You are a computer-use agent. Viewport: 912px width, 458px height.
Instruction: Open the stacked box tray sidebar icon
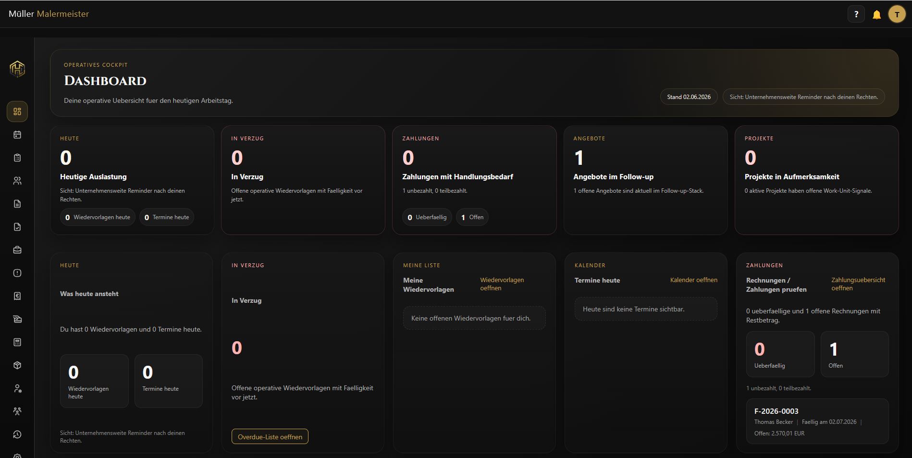(x=17, y=319)
